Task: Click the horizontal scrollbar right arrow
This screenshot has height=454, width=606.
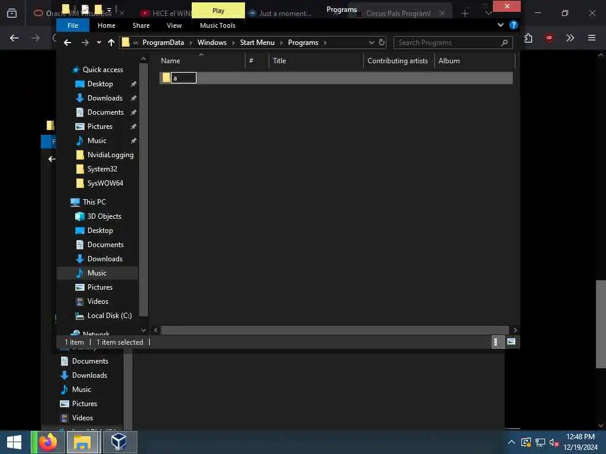Action: 515,330
